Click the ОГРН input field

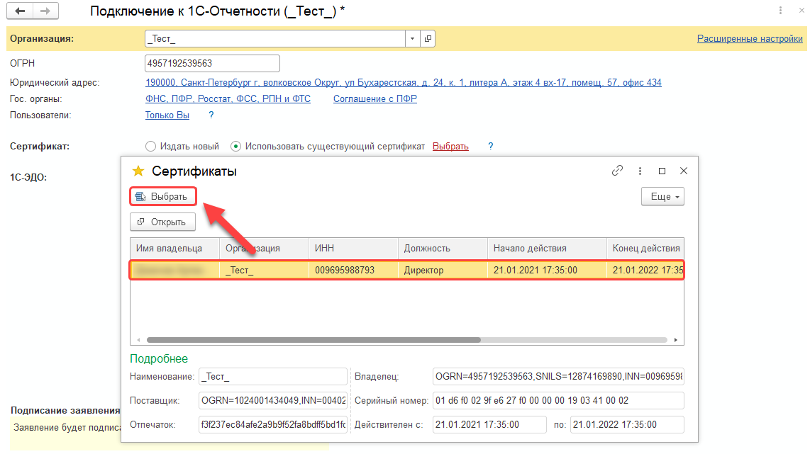212,64
